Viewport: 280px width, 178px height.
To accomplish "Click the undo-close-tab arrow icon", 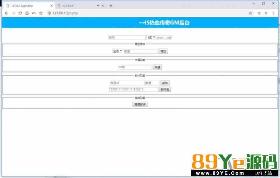I will 34,13.
